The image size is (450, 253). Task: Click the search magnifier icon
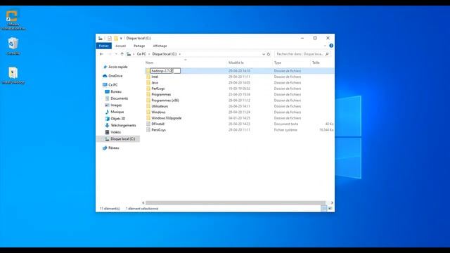click(x=327, y=54)
